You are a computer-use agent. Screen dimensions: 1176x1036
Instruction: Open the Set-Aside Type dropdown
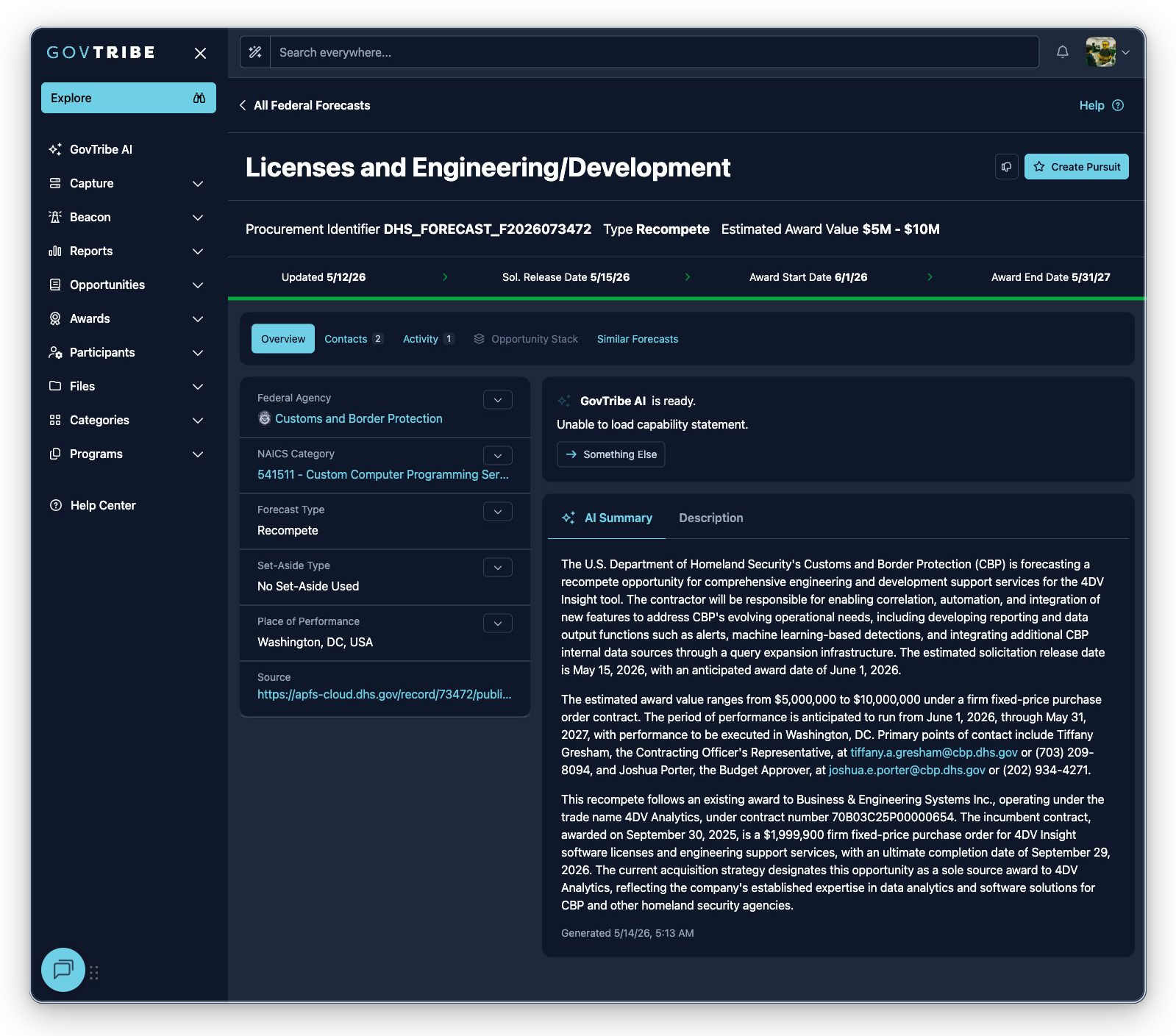498,568
